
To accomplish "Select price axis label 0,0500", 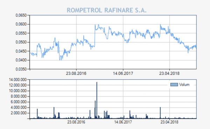I will (21, 42).
